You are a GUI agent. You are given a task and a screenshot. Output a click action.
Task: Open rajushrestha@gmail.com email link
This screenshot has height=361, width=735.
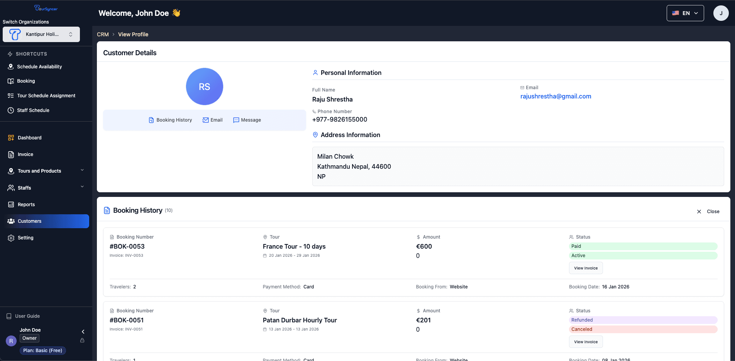point(556,96)
